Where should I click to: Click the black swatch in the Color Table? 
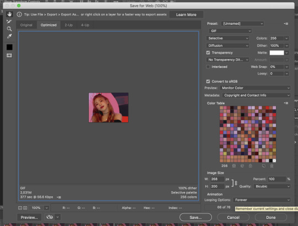pos(270,161)
